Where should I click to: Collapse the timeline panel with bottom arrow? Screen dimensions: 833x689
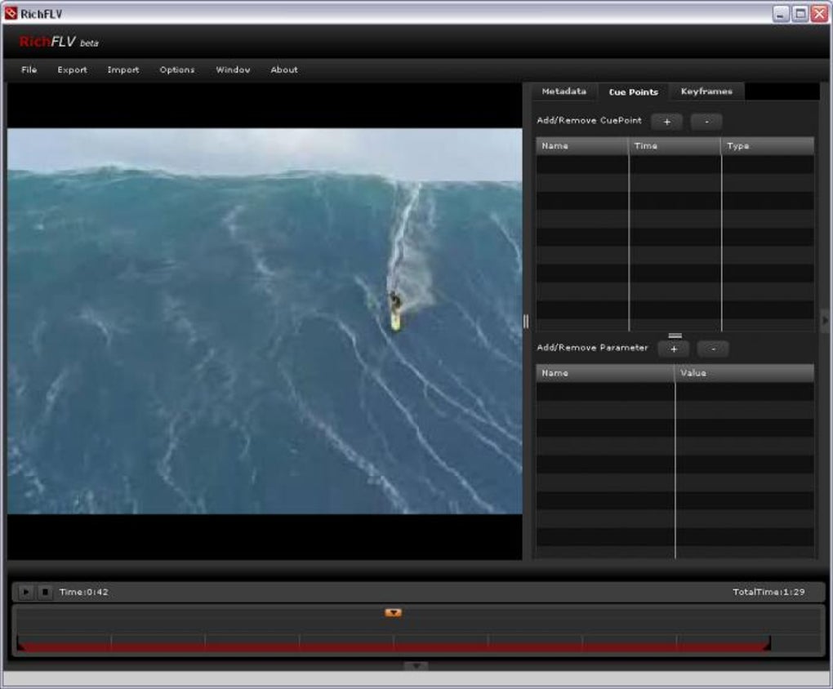(416, 665)
